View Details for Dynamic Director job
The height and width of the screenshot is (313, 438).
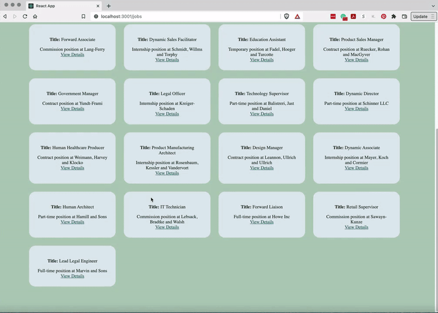[356, 108]
